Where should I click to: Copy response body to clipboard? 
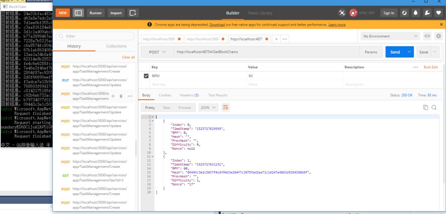pyautogui.click(x=425, y=107)
